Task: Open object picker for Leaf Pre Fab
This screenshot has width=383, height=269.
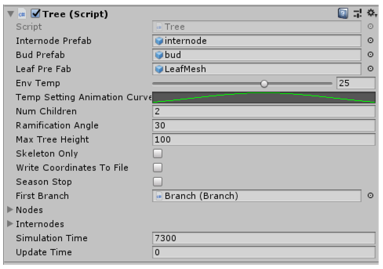Action: [x=371, y=69]
